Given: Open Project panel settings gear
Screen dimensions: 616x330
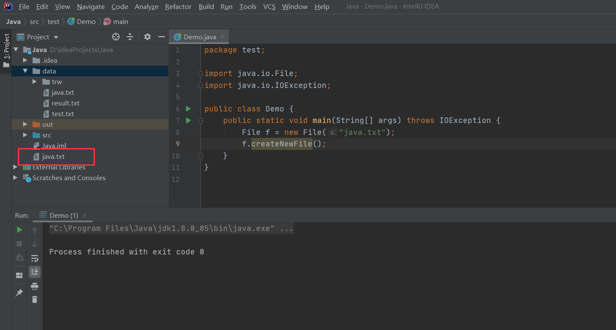Looking at the screenshot, I should [x=147, y=37].
